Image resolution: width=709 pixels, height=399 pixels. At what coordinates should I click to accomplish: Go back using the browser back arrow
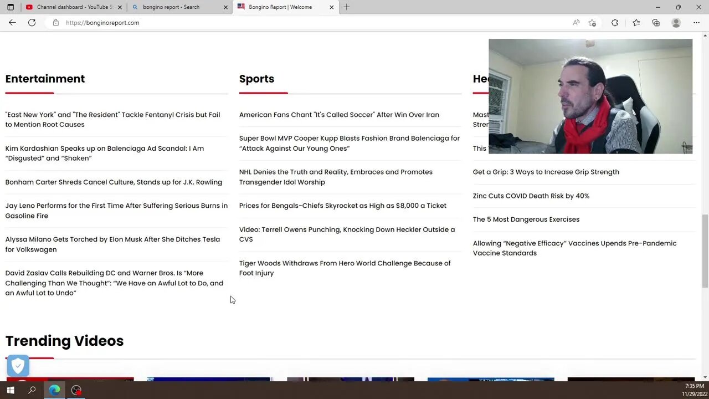pos(12,23)
